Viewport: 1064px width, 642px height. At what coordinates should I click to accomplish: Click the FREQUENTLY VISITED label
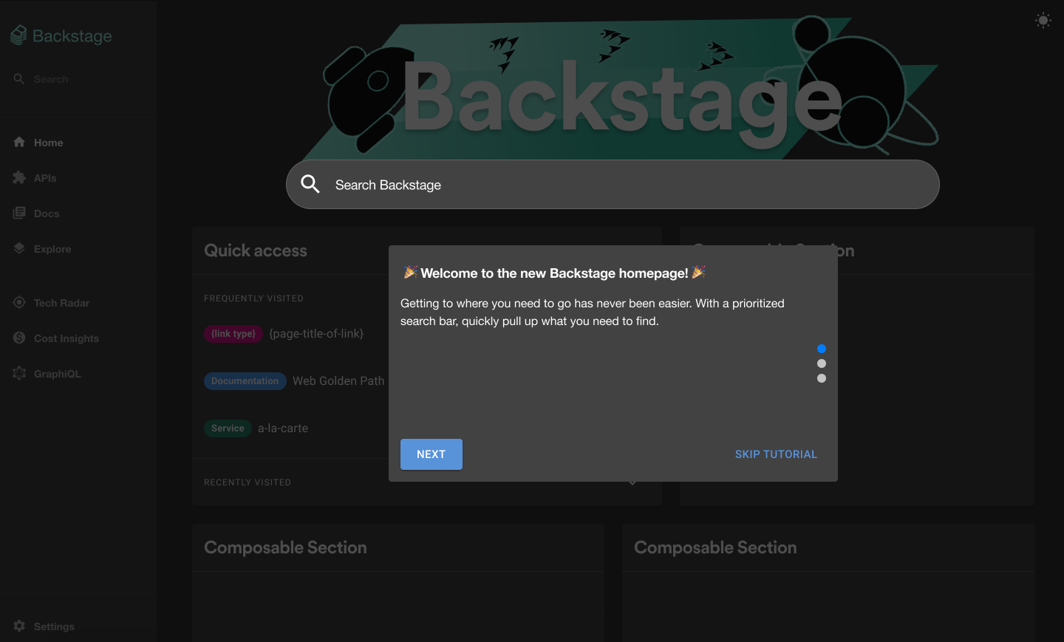coord(253,298)
